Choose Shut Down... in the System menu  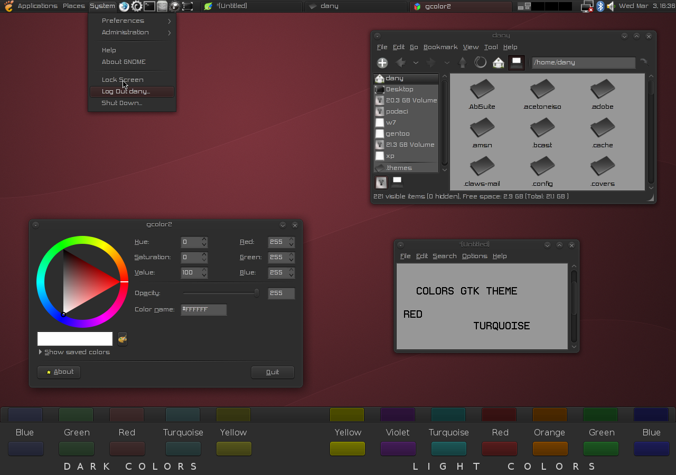pyautogui.click(x=132, y=103)
